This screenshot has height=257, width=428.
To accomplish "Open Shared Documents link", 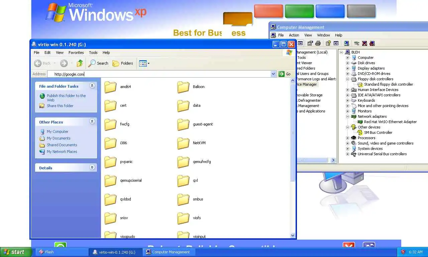I will 62,145.
